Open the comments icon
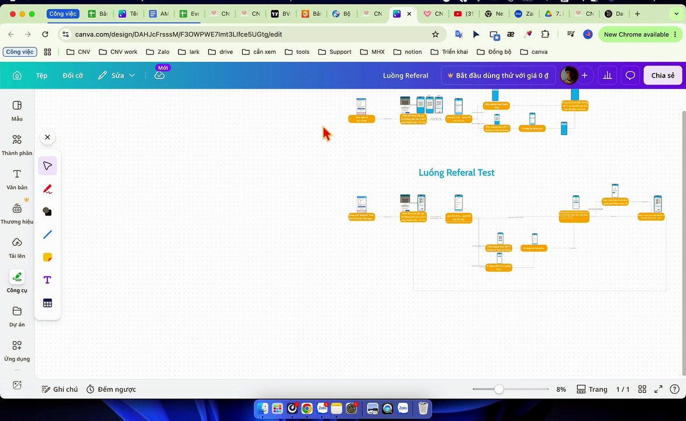This screenshot has width=686, height=421. [x=630, y=75]
